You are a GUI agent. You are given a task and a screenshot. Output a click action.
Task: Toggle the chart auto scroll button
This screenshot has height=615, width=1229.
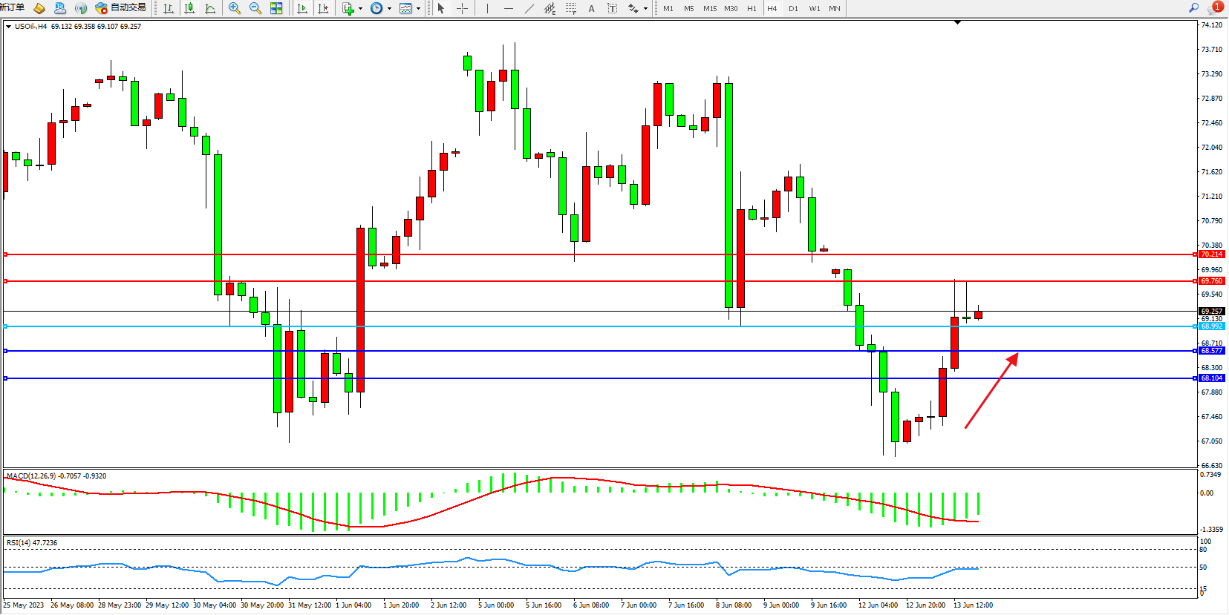click(x=302, y=8)
